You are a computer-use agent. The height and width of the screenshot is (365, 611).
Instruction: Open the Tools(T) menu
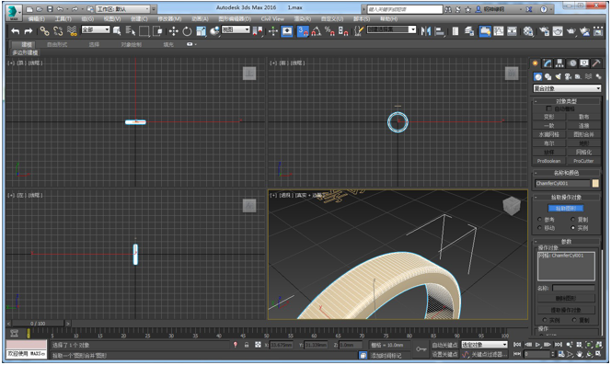[x=63, y=18]
